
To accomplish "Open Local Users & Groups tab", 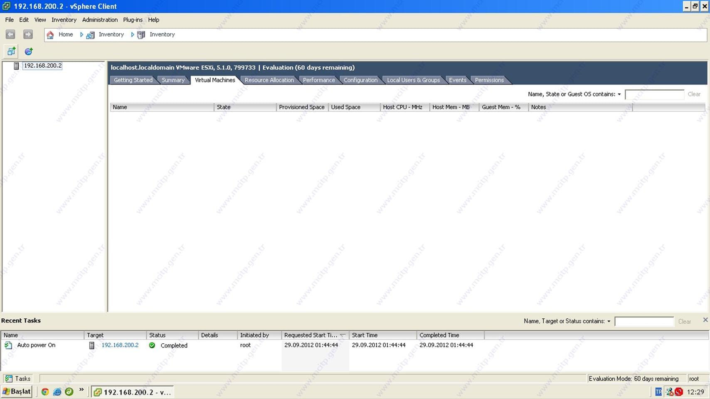I will click(413, 80).
